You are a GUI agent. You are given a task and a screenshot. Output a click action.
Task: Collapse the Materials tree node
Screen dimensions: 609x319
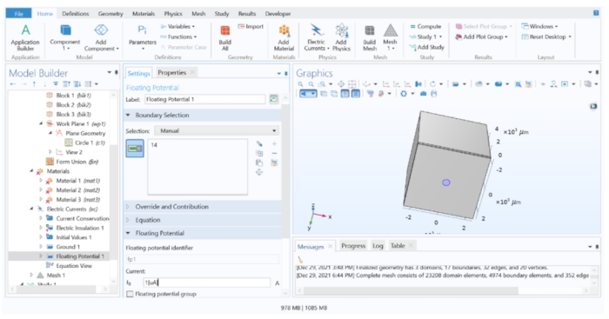[32, 171]
